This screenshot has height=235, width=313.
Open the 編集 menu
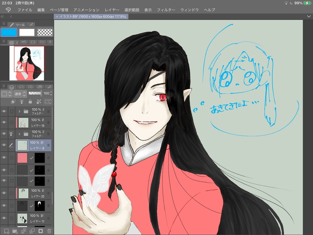coord(41,10)
